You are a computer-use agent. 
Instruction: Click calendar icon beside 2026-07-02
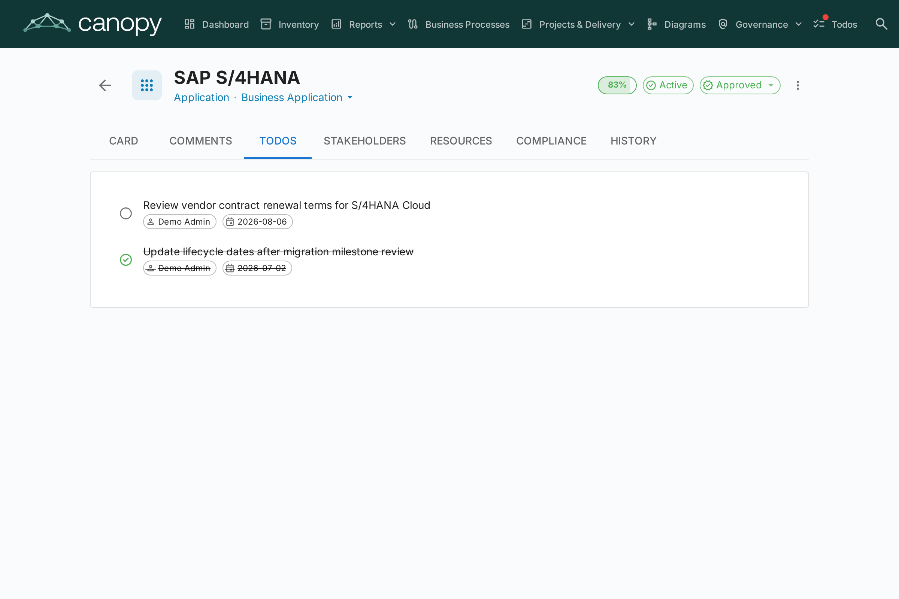tap(230, 268)
